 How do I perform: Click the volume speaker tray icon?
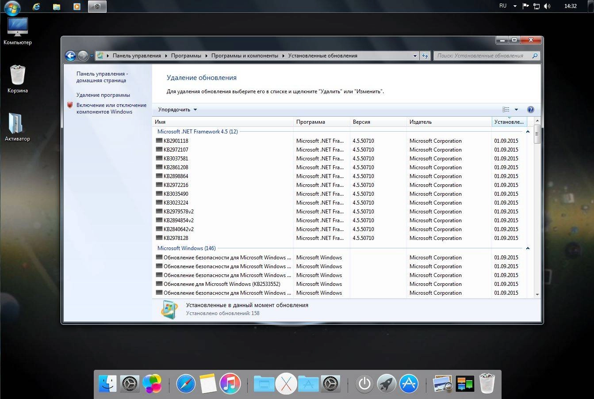547,6
